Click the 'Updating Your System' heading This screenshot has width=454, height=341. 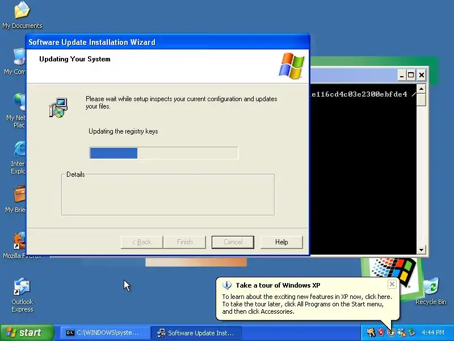coord(75,59)
